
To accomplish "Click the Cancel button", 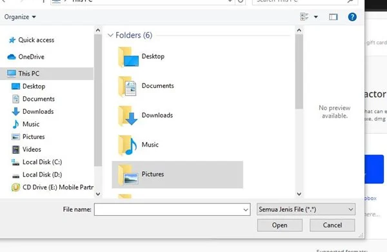I will (x=332, y=226).
